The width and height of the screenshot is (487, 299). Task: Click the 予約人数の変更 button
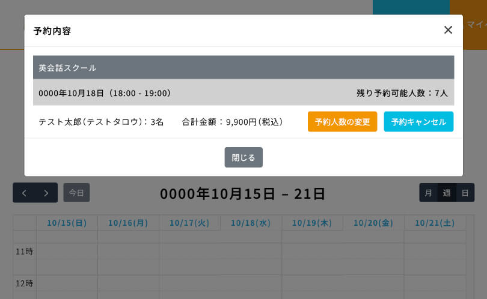(342, 122)
